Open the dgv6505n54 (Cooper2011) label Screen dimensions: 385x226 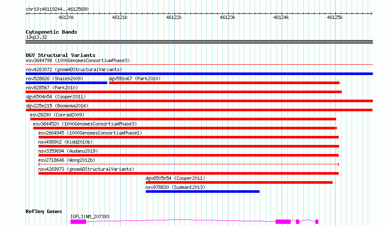tap(175, 178)
